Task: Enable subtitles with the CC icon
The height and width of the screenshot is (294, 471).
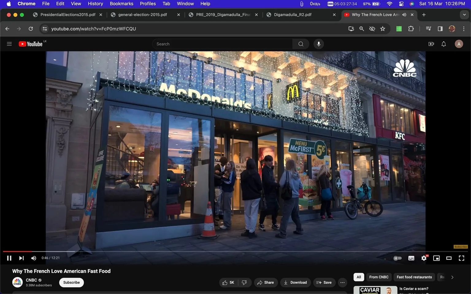Action: click(x=411, y=258)
